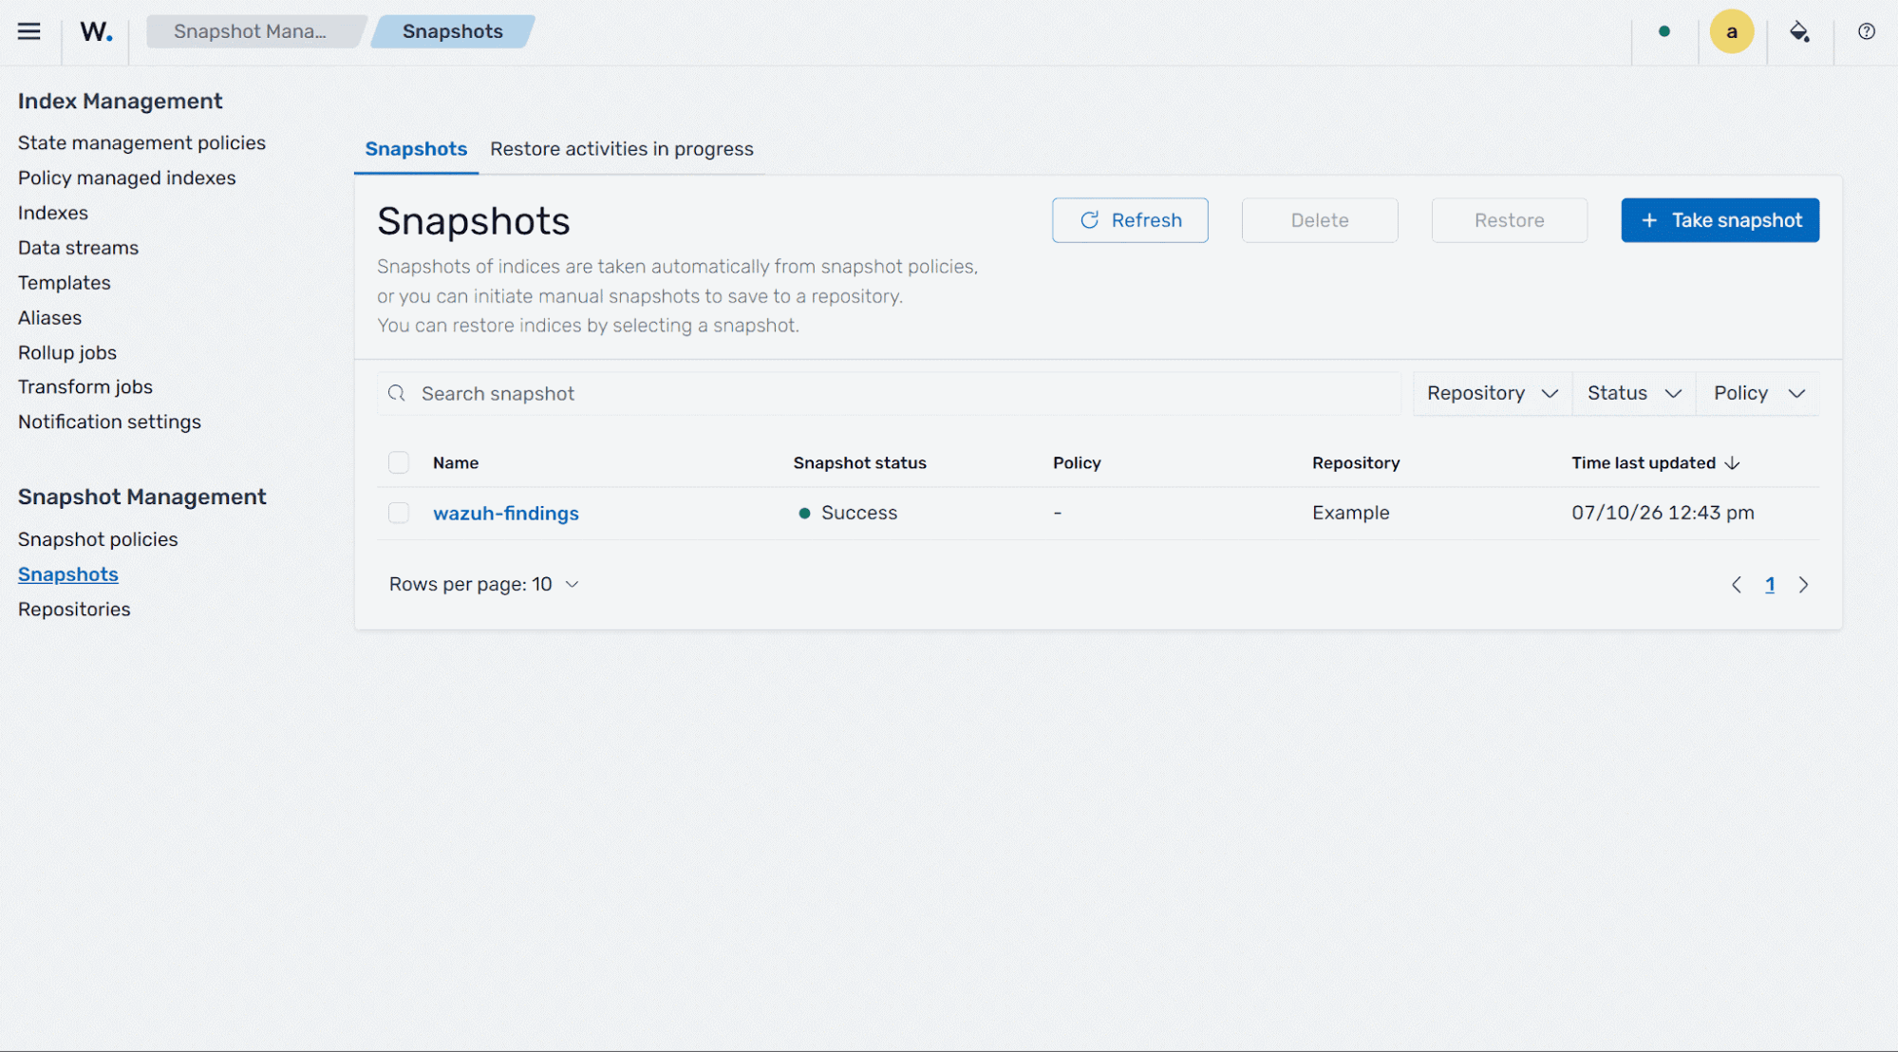
Task: Open Snapshot policies in sidebar
Action: (x=98, y=539)
